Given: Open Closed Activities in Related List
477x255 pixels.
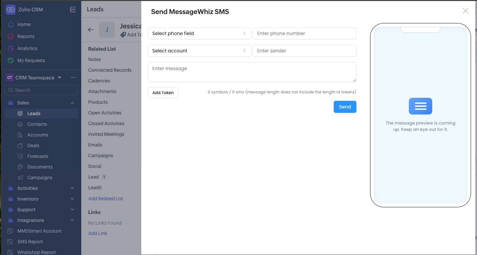Looking at the screenshot, I should (x=106, y=123).
